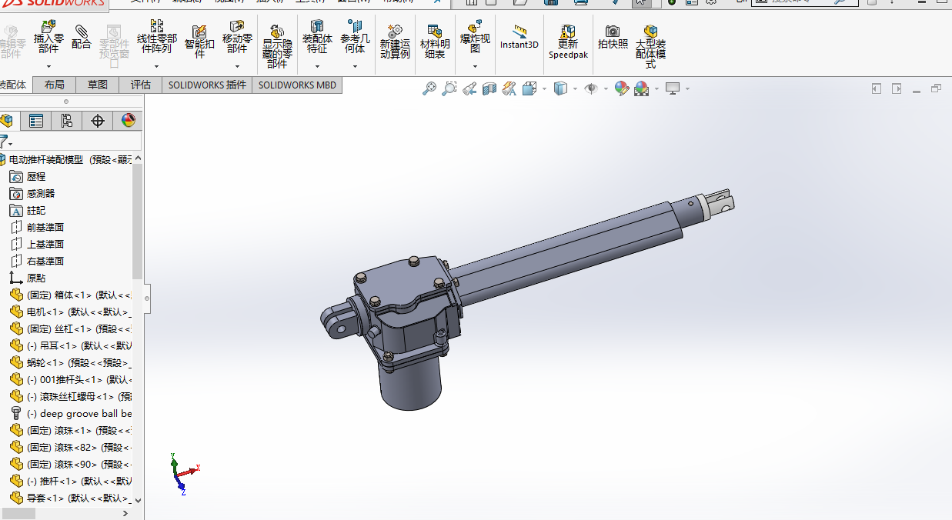The image size is (952, 520).
Task: Select 电机<1> component in feature tree
Action: coord(46,312)
